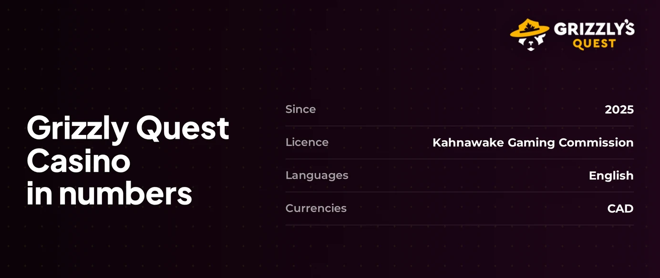
Task: Click the 'Casino' heading line
Action: coord(79,161)
